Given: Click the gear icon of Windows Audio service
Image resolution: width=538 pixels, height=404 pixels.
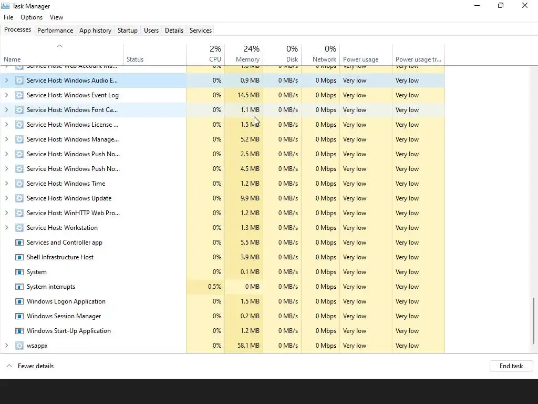Looking at the screenshot, I should click(x=19, y=80).
